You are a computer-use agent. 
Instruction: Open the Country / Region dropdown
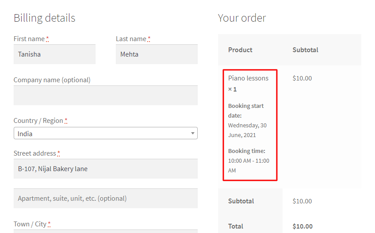[106, 133]
